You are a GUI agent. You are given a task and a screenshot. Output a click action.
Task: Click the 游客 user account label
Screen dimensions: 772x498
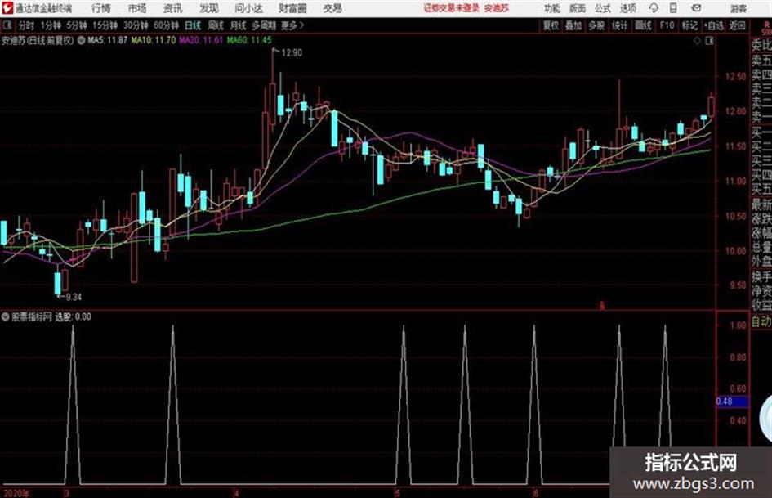tap(739, 8)
